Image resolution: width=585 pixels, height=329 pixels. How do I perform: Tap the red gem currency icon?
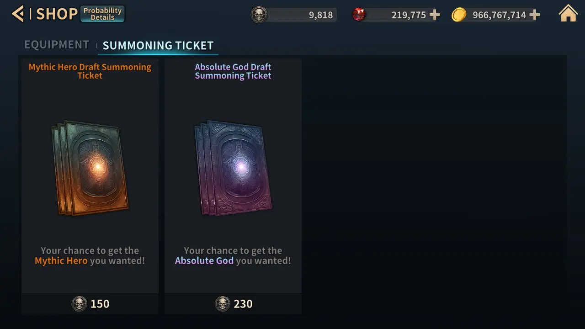tap(359, 15)
